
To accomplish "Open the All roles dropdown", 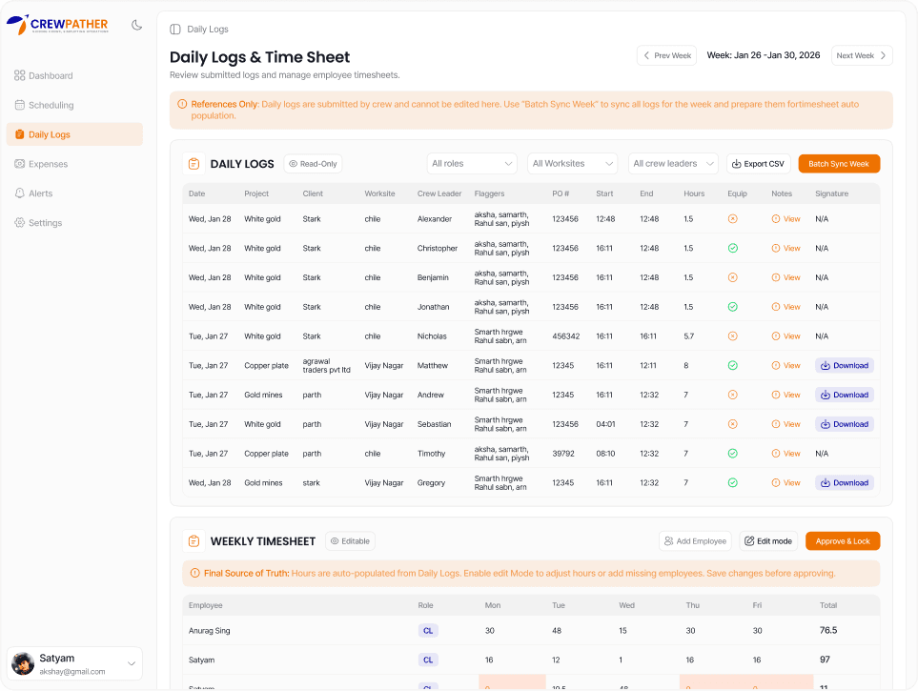I will [472, 164].
